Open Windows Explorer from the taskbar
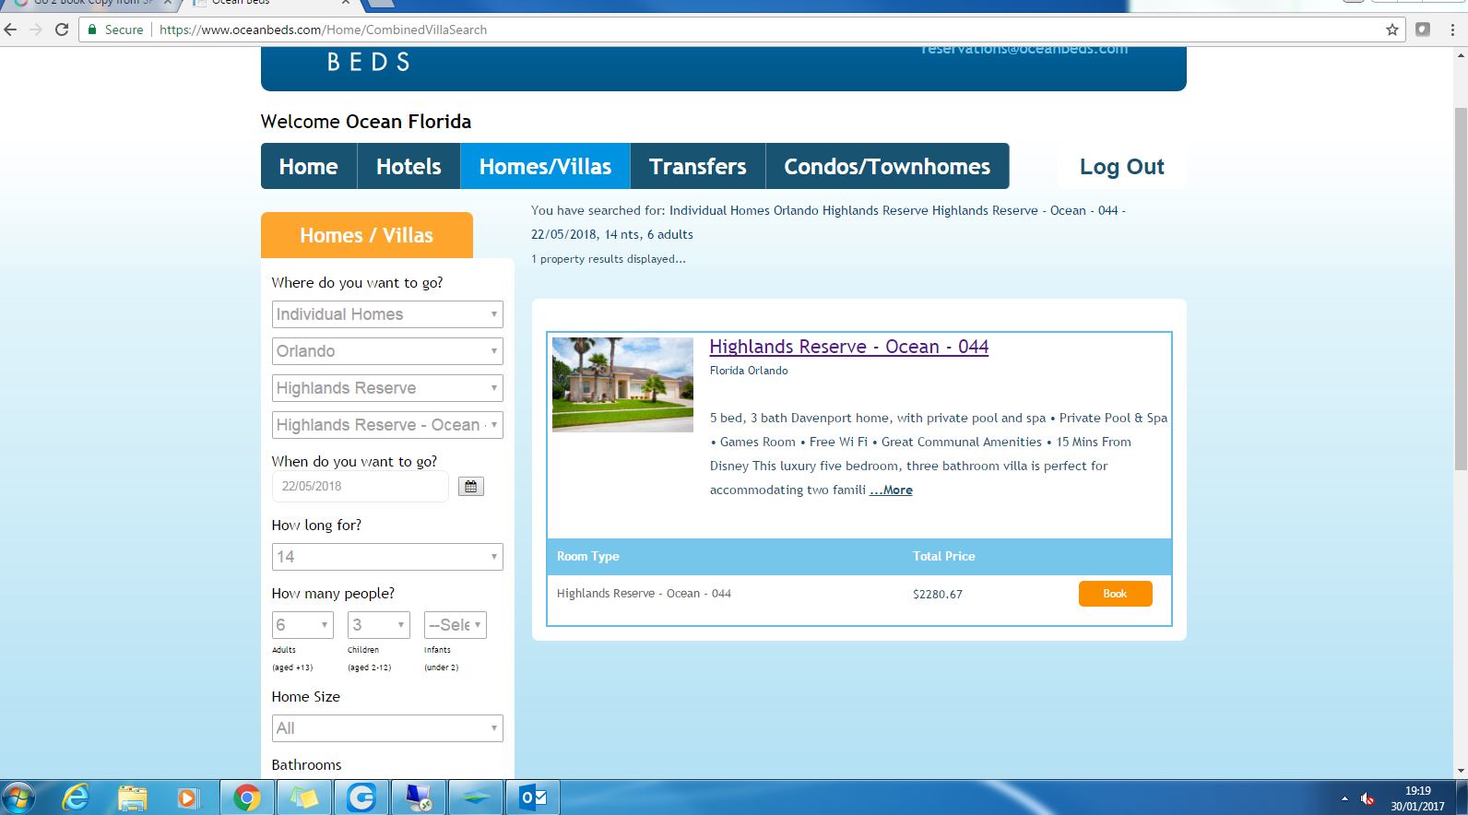The width and height of the screenshot is (1468, 815). coord(133,797)
